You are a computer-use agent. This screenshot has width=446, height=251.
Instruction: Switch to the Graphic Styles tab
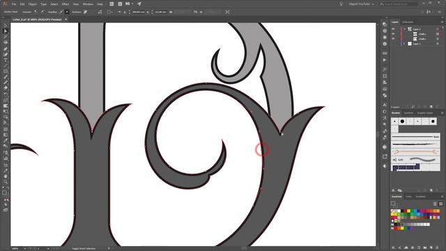(425, 113)
